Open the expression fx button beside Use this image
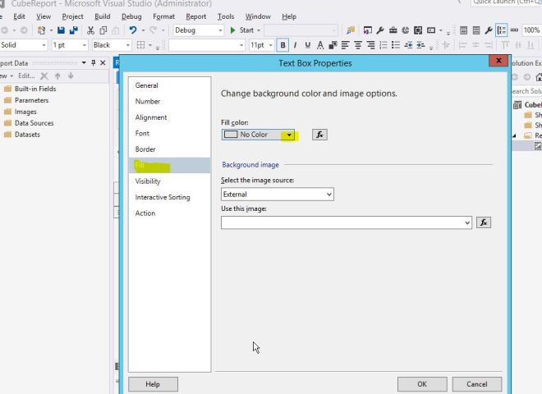Screen dimensions: 542x394 coord(483,222)
